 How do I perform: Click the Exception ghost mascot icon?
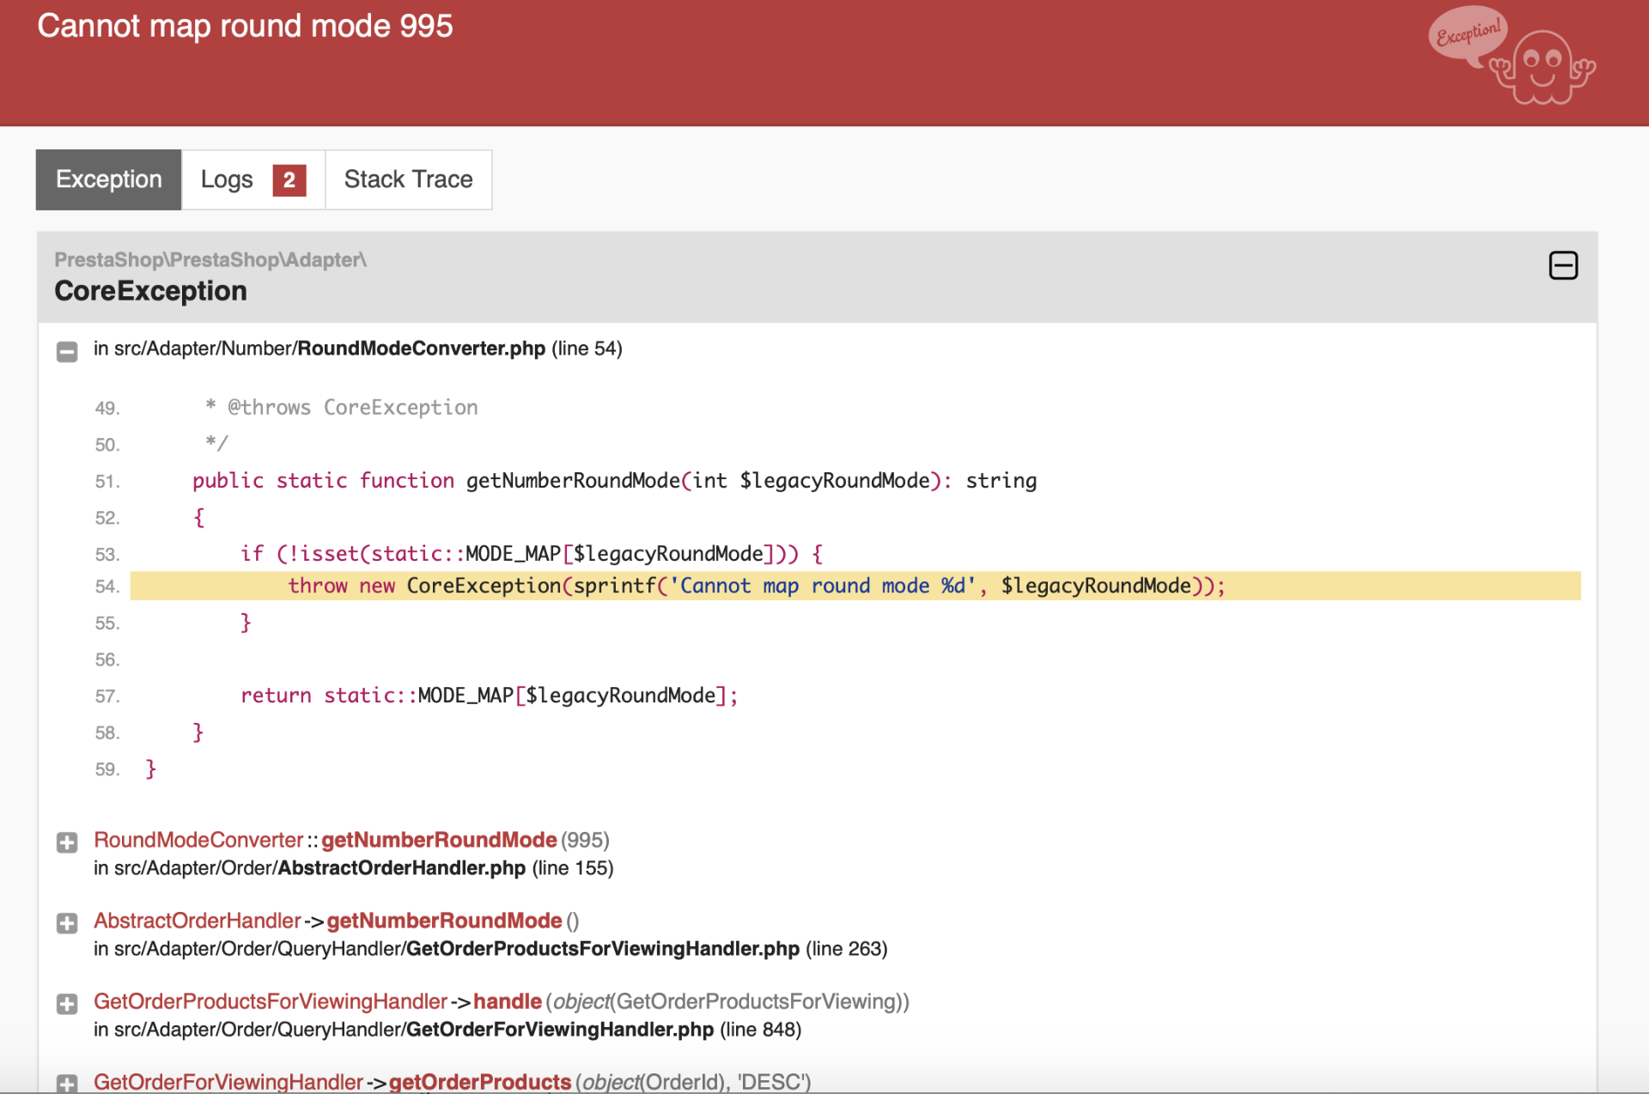tap(1543, 70)
